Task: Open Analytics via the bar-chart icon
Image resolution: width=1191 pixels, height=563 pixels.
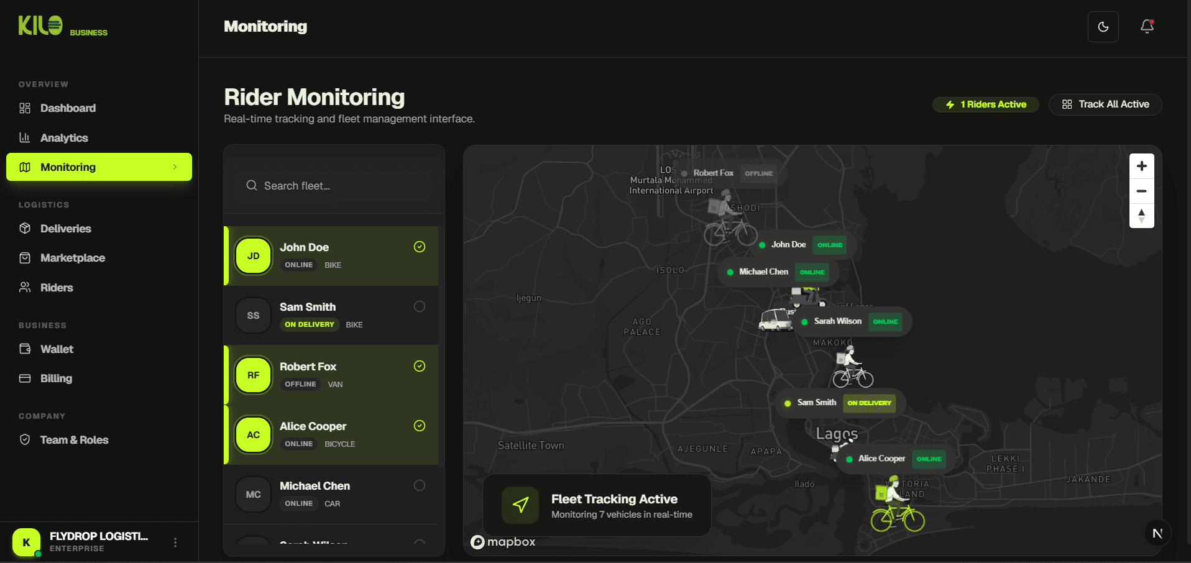Action: click(x=25, y=137)
